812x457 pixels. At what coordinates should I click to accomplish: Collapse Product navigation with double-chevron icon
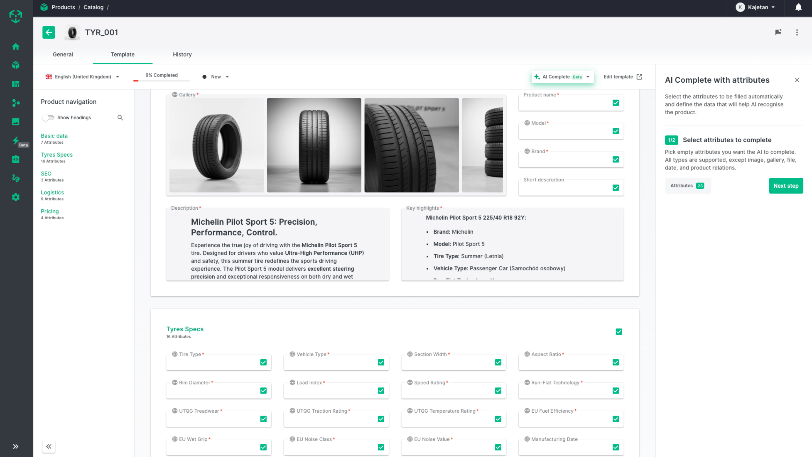tap(48, 446)
